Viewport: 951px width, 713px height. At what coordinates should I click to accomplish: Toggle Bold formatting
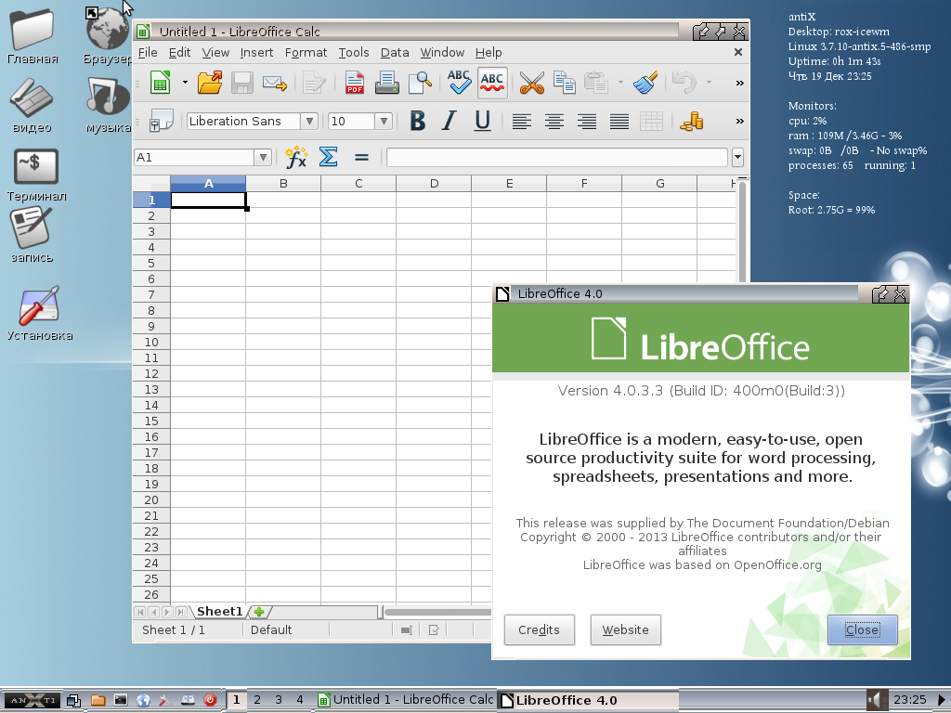417,121
